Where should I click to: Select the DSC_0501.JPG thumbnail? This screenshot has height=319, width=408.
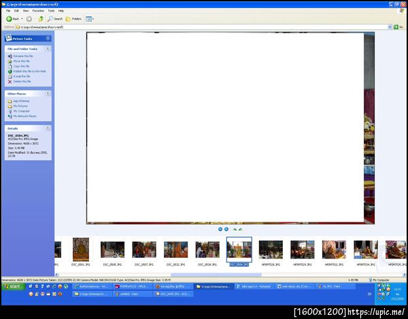[81, 250]
